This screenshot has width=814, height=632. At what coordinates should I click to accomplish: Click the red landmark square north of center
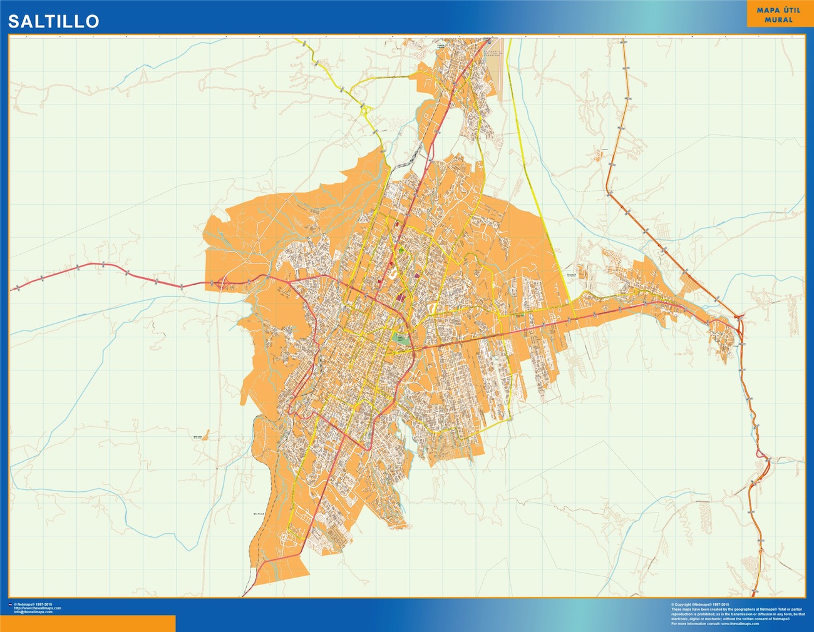(x=391, y=263)
